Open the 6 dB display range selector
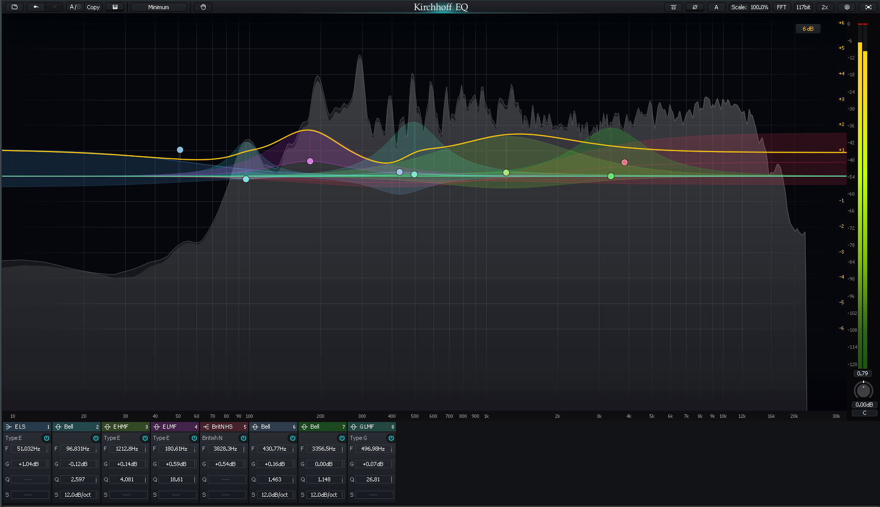880x507 pixels. click(x=808, y=29)
